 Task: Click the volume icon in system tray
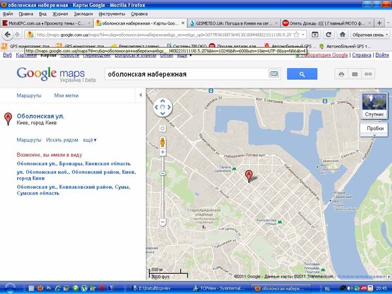pyautogui.click(x=350, y=288)
